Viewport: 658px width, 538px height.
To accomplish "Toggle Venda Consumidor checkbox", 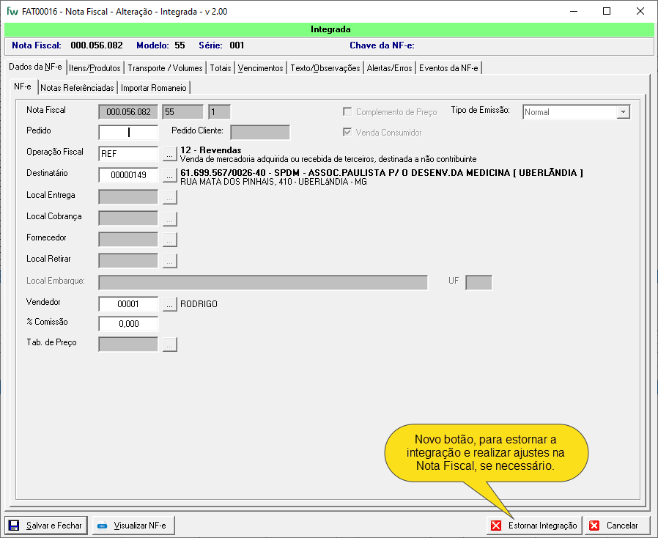I will coord(347,132).
